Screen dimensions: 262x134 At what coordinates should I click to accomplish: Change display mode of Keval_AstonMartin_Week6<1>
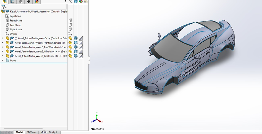[x=76, y=38]
